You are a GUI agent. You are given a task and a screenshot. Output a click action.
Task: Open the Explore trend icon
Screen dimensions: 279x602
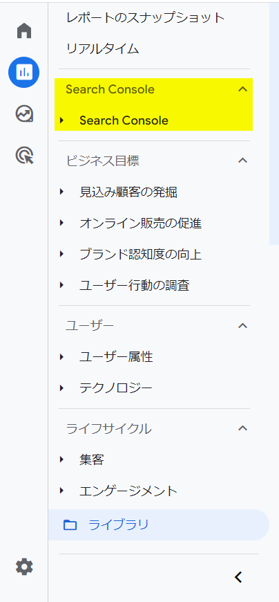(x=24, y=114)
